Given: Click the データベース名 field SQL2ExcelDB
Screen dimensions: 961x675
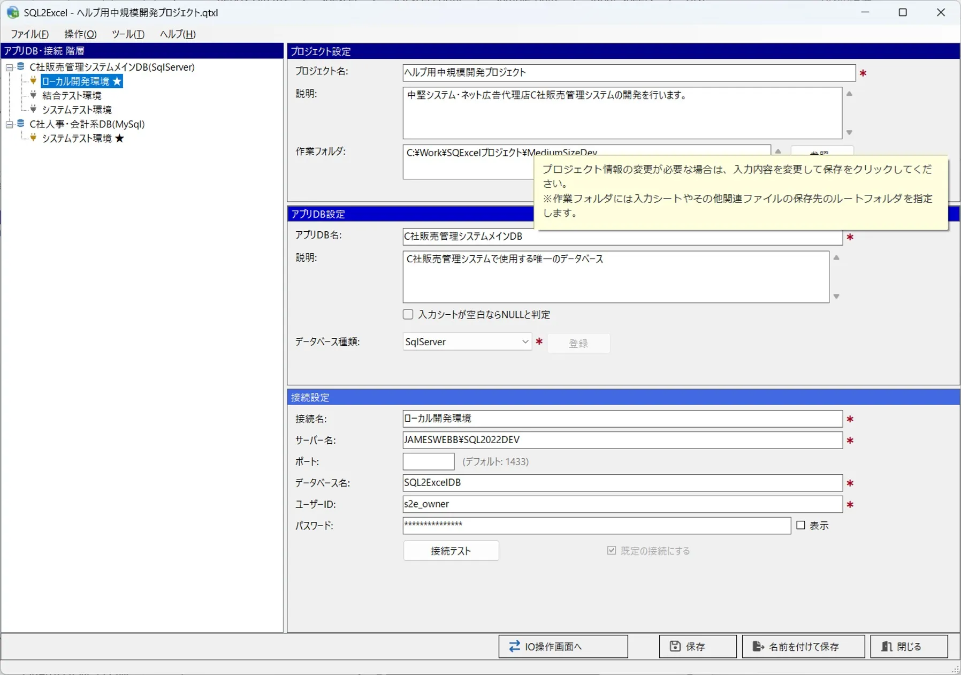Looking at the screenshot, I should (x=623, y=483).
